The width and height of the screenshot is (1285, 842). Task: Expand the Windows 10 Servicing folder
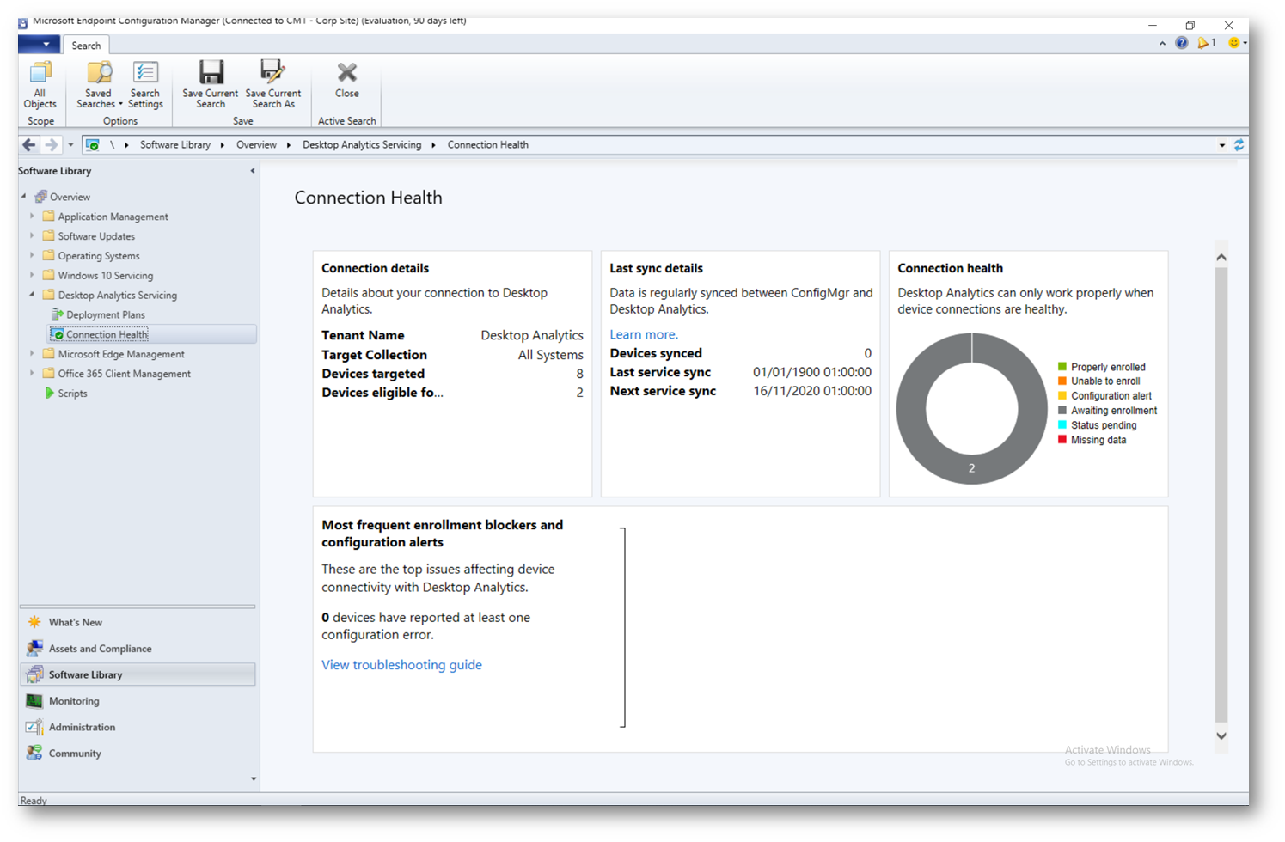click(32, 276)
